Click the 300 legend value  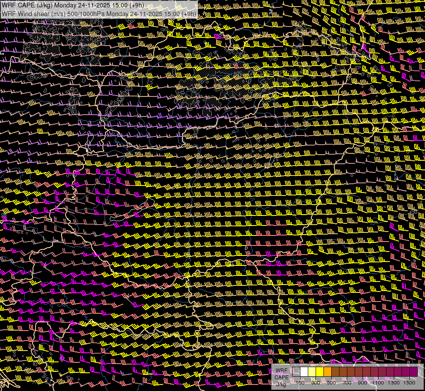point(316,383)
